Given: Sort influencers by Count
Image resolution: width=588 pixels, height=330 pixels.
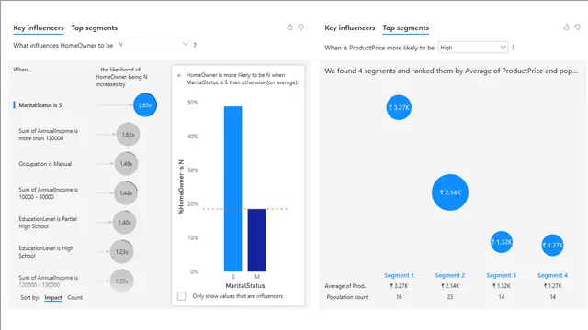Looking at the screenshot, I should pos(74,297).
